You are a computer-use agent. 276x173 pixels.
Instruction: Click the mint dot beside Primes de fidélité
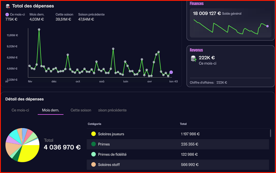coord(93,154)
